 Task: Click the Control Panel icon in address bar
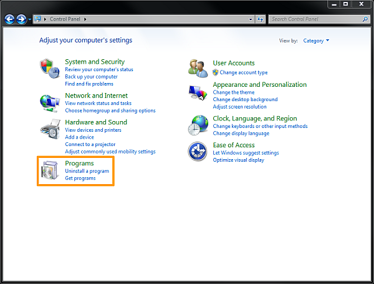37,19
